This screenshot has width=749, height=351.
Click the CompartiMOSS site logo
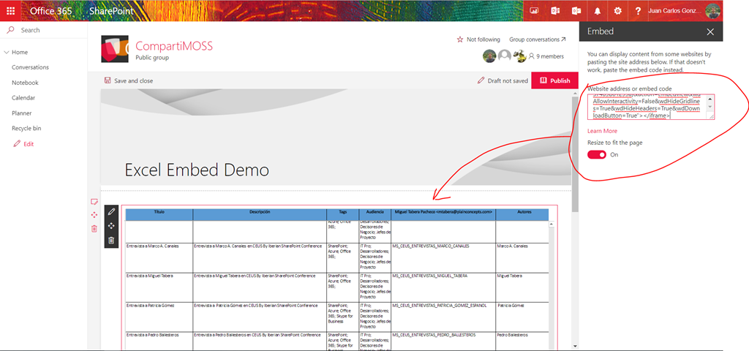pyautogui.click(x=115, y=49)
